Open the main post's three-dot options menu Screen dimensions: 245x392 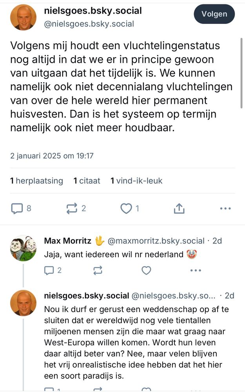pos(225,209)
